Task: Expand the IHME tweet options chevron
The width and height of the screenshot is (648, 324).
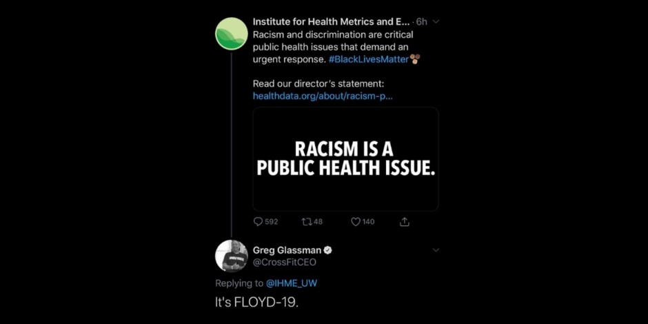Action: coord(435,21)
